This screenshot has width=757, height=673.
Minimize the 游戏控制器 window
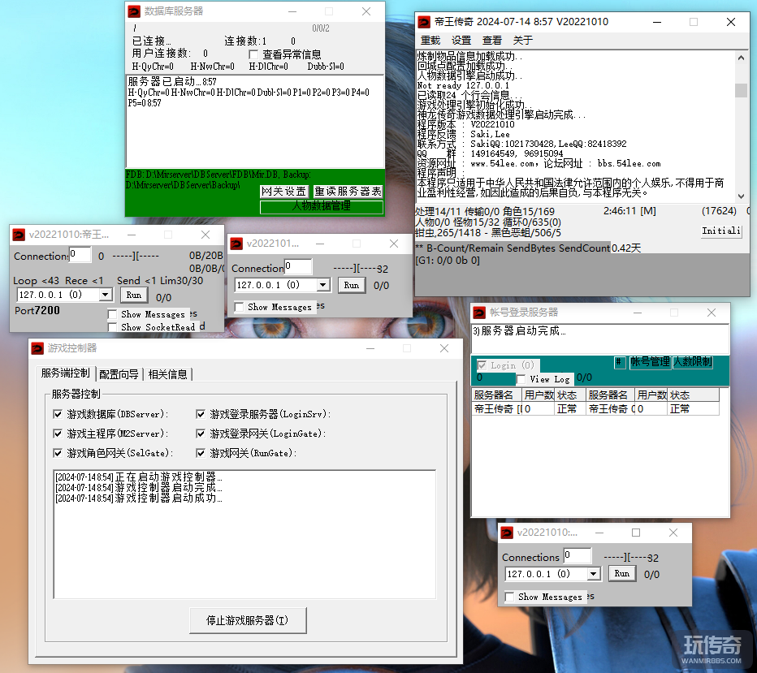[370, 348]
